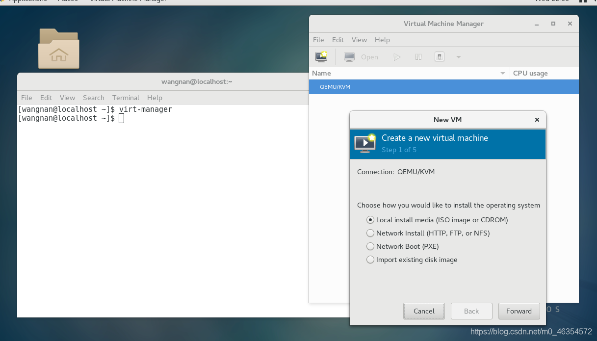Minimize the Virtual Machine Manager window
Image resolution: width=597 pixels, height=341 pixels.
(x=537, y=24)
